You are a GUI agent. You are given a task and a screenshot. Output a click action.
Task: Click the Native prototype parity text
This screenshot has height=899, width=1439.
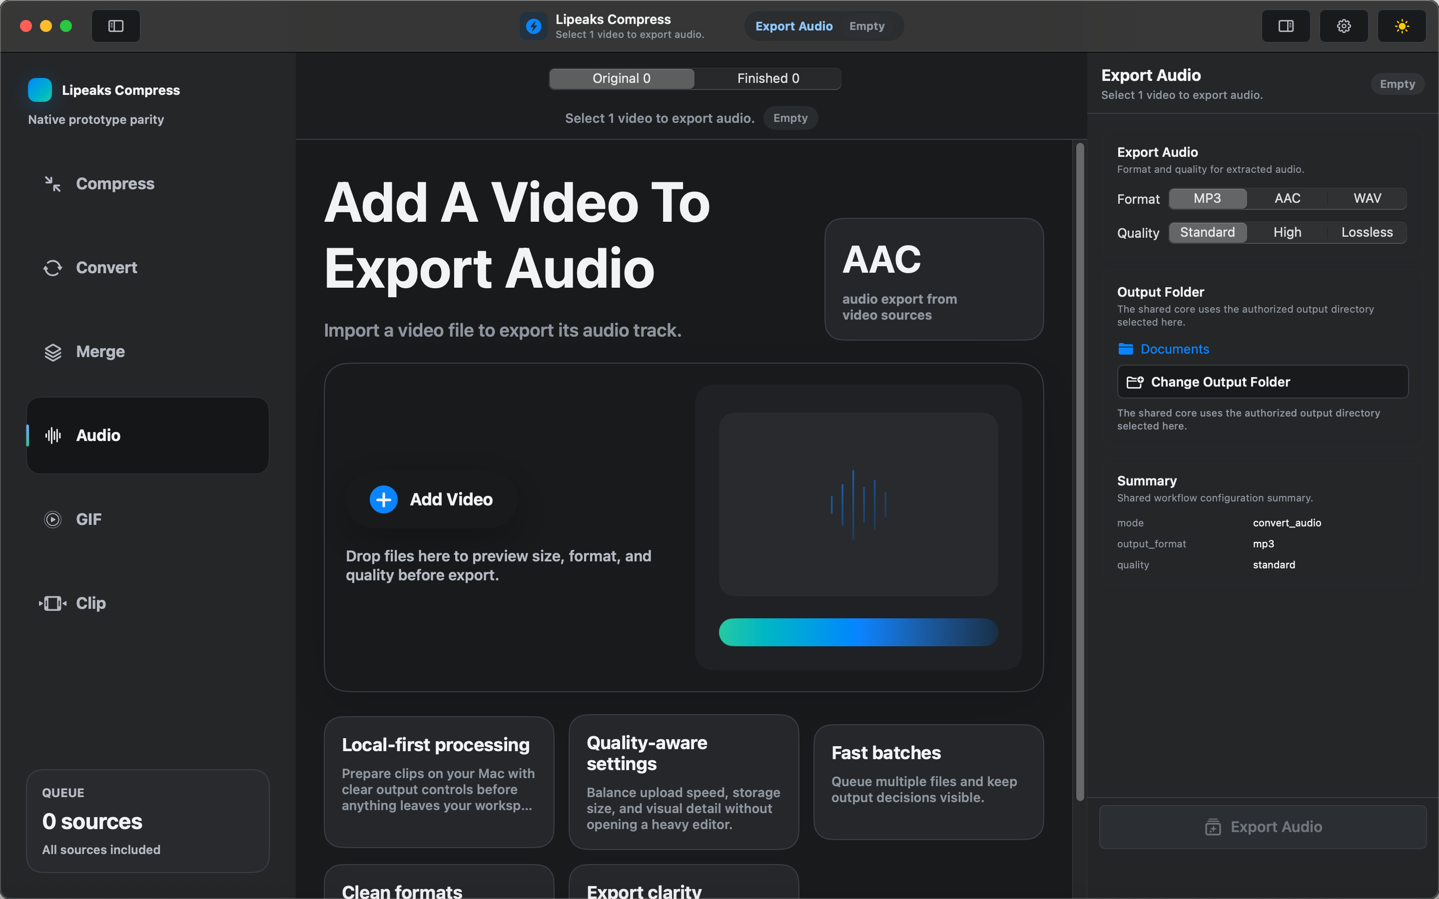[x=96, y=119]
